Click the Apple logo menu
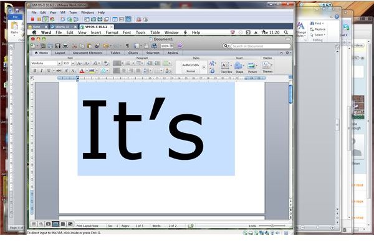Screen dimensions: 374x241 34,32
